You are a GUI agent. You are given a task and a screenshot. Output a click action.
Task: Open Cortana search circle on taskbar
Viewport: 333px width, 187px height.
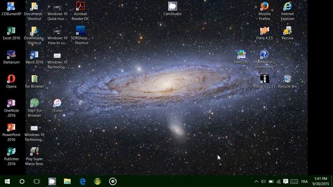coord(22,181)
